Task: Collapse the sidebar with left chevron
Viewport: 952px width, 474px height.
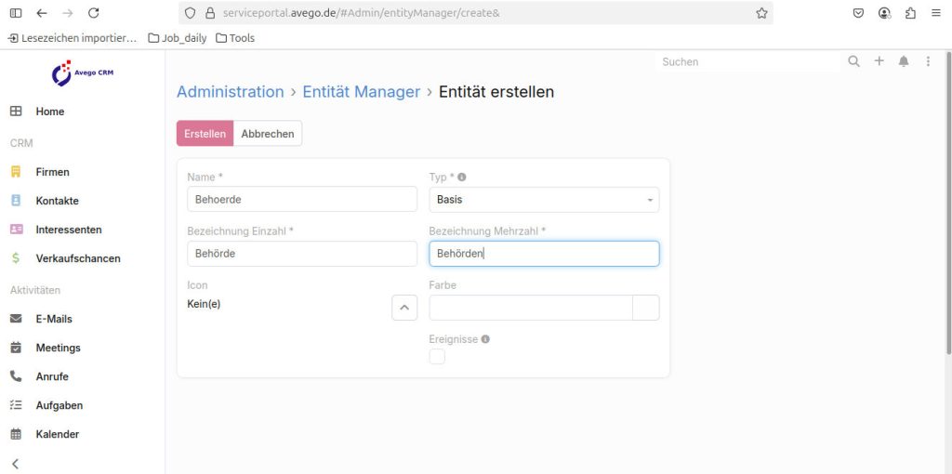Action: click(x=15, y=463)
